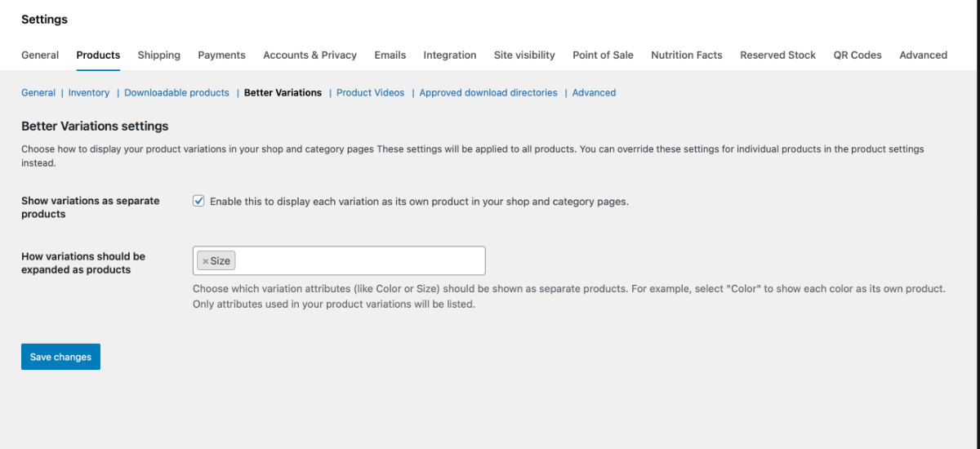980x449 pixels.
Task: Open the Nutrition Facts tab
Action: click(686, 55)
